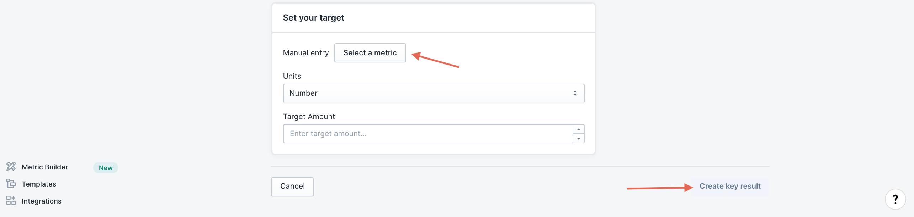Focus the Enter target amount field

[x=428, y=134]
